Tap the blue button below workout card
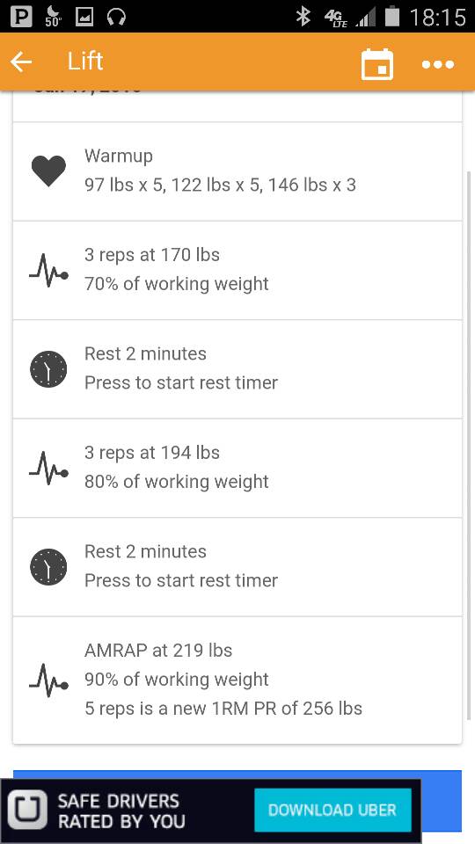This screenshot has width=475, height=844. [x=237, y=775]
